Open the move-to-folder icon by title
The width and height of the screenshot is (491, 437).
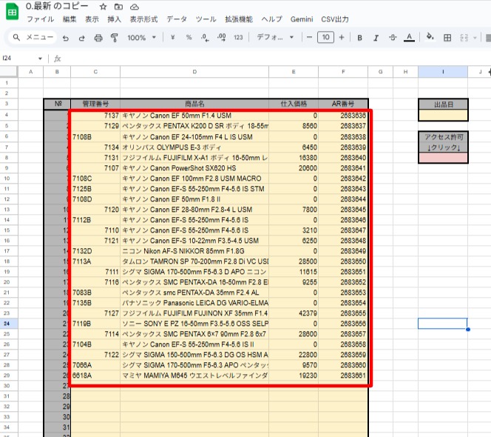click(119, 6)
